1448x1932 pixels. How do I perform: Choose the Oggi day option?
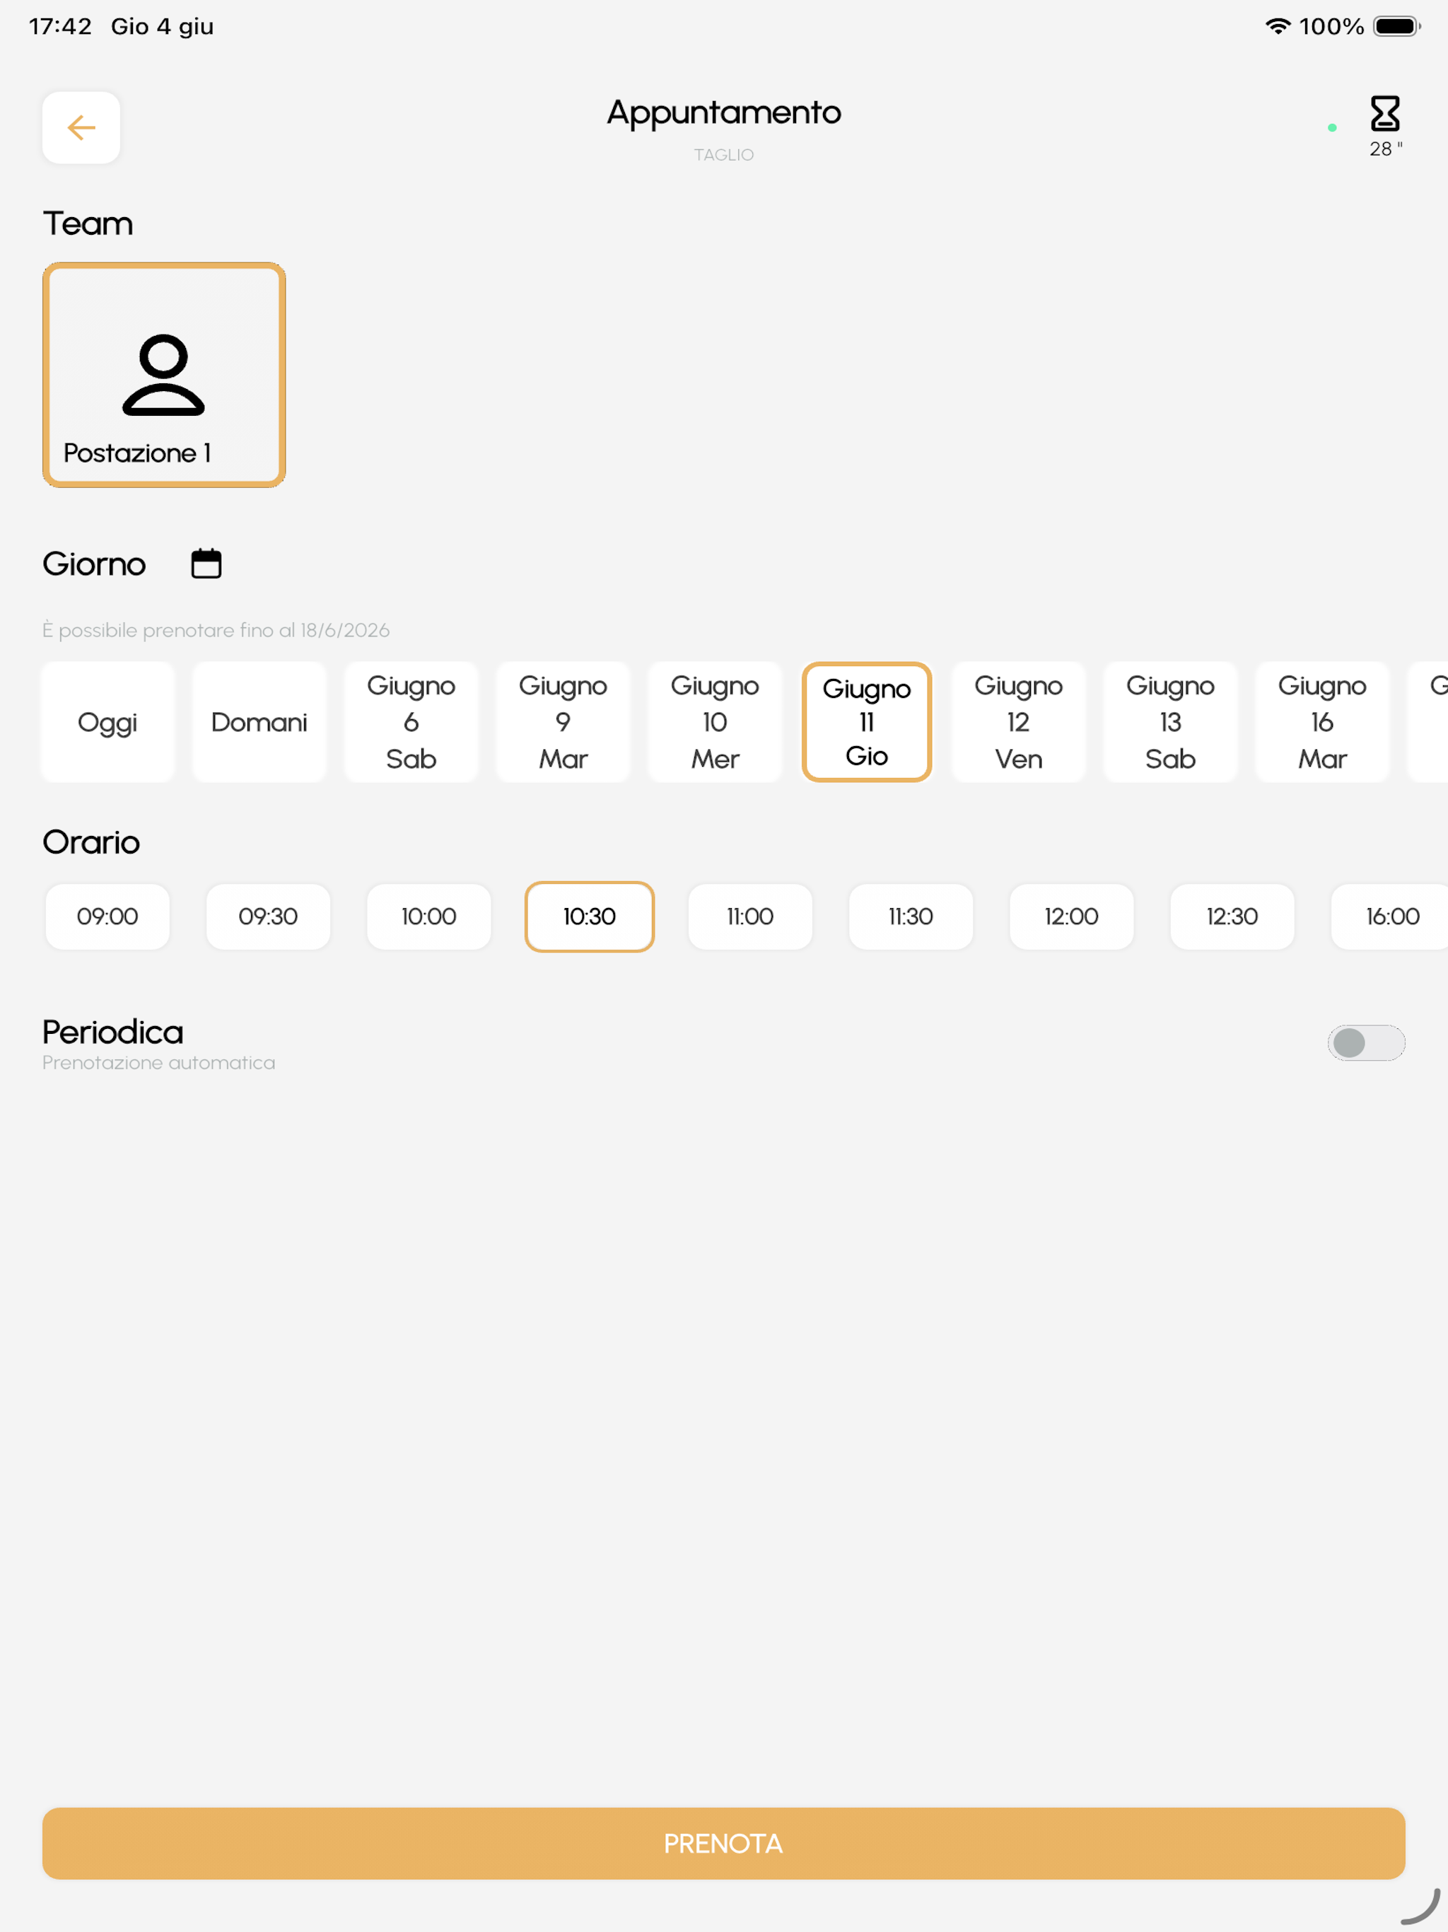(107, 722)
